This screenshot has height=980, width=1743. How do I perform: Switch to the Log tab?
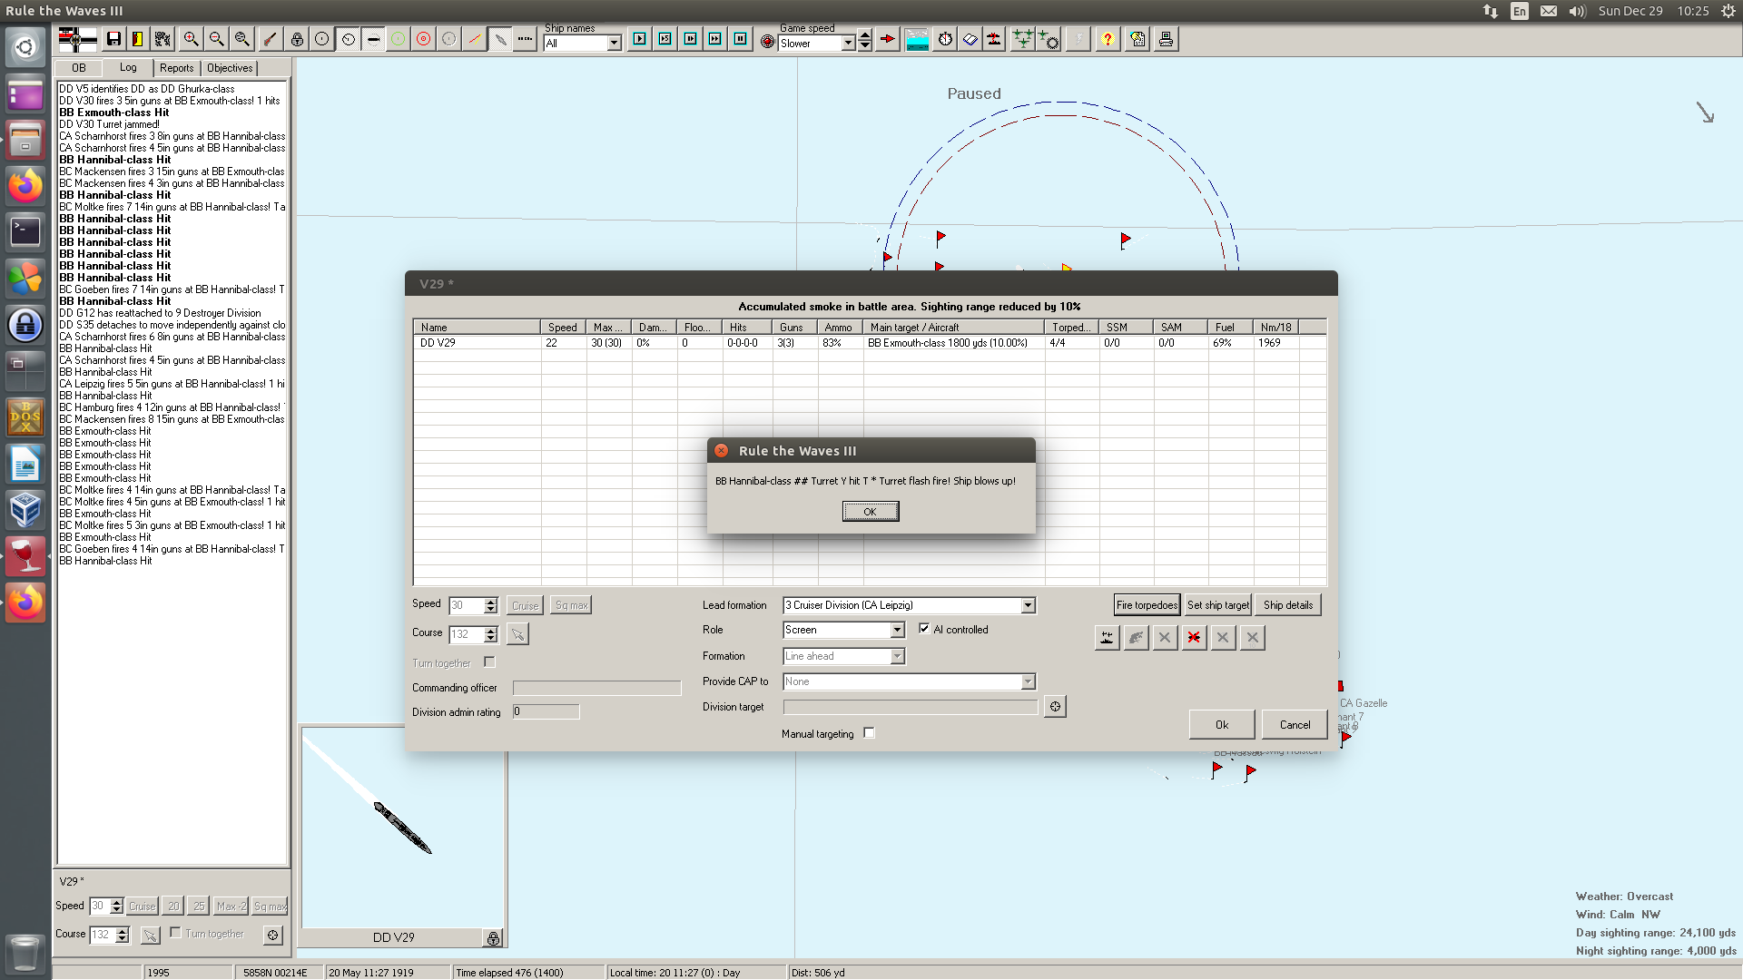[128, 67]
